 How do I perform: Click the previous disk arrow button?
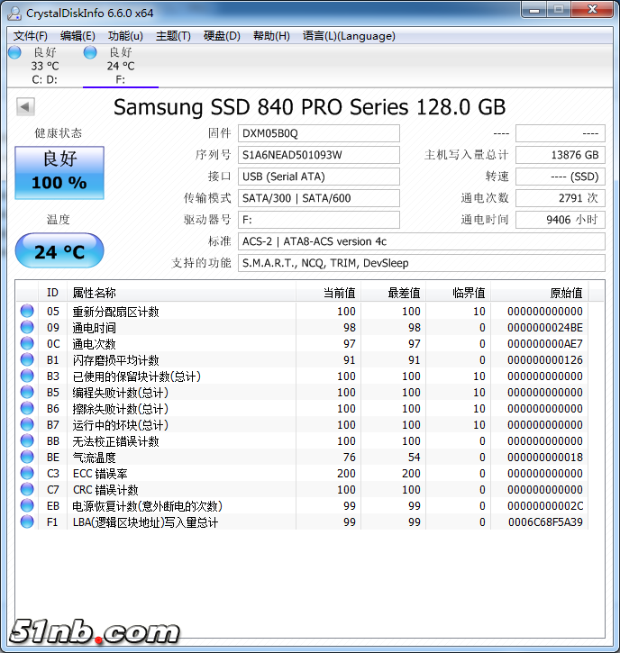25,107
